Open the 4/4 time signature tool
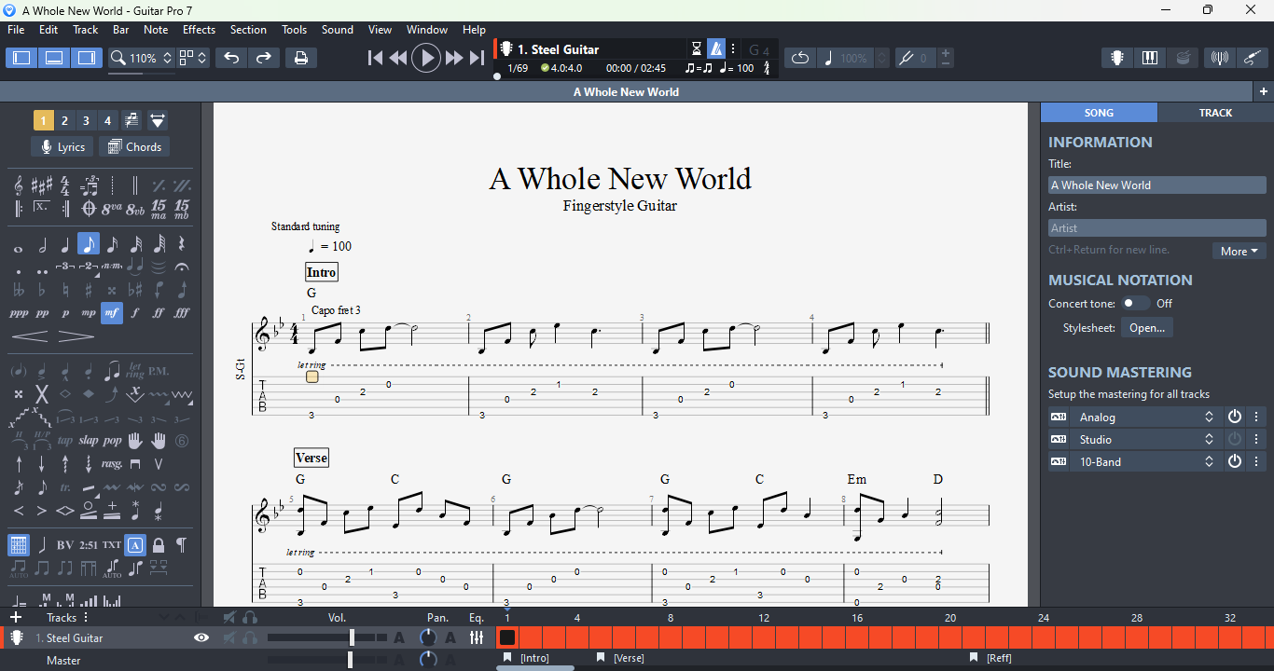Image resolution: width=1274 pixels, height=671 pixels. point(64,185)
